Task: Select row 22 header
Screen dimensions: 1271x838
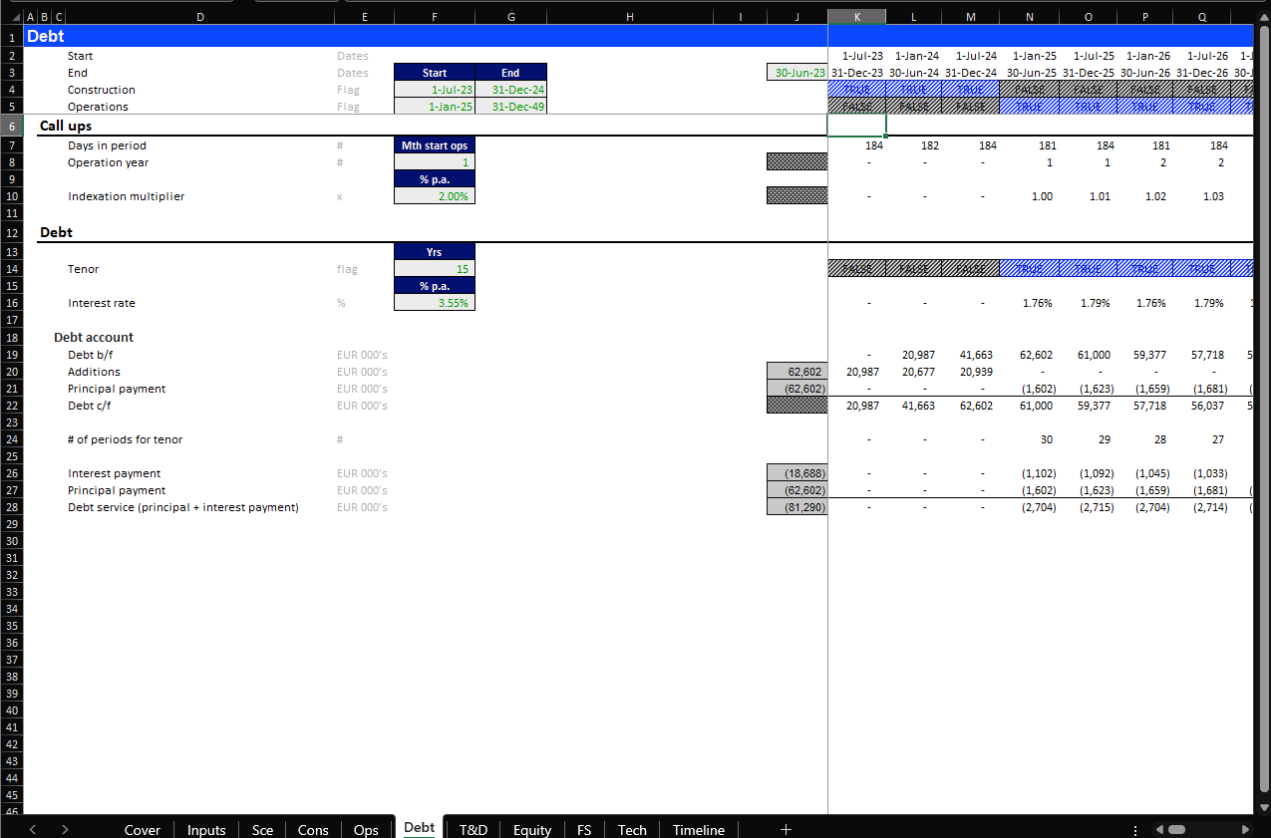Action: point(11,406)
